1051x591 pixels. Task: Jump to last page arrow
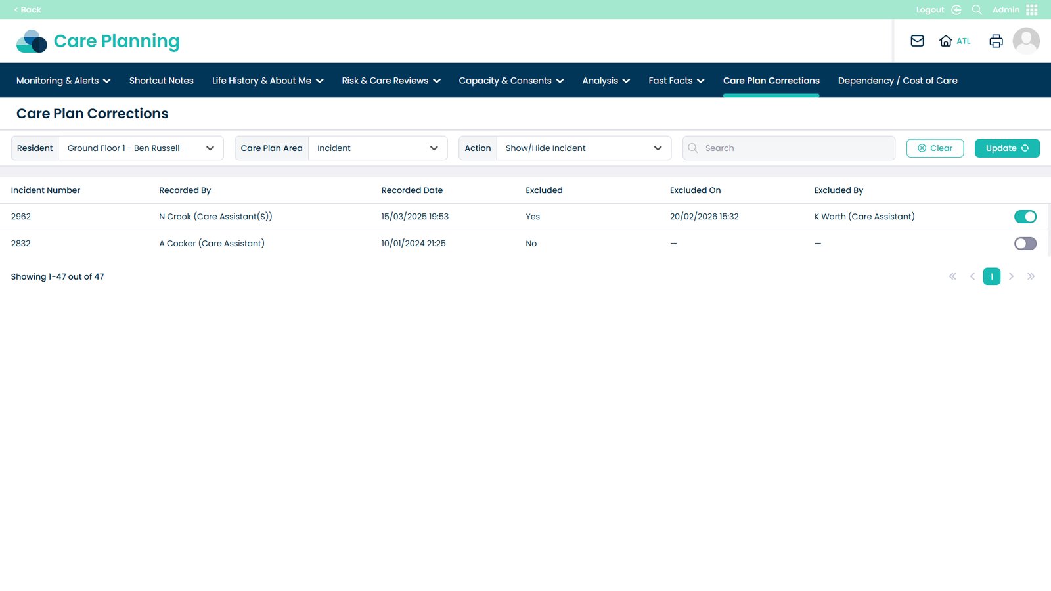(x=1031, y=276)
